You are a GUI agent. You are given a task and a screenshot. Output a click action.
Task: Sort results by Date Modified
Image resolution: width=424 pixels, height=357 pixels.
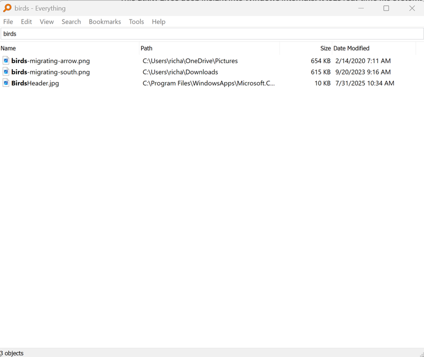click(x=352, y=48)
